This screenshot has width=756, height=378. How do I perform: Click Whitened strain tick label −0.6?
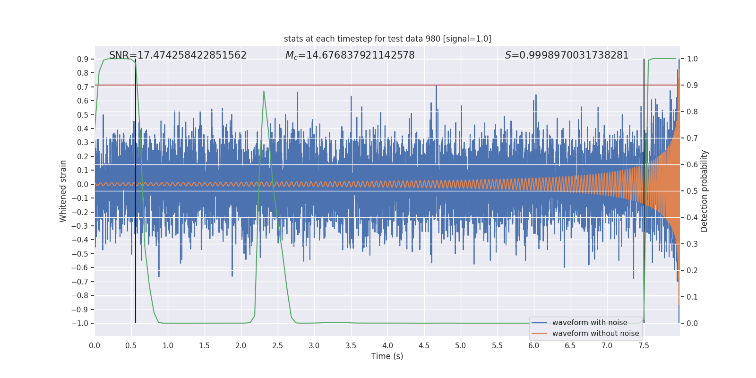point(80,267)
